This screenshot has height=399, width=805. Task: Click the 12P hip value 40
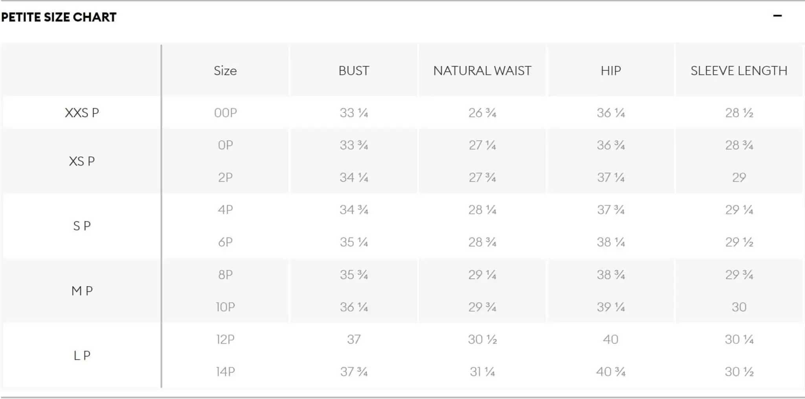[611, 339]
